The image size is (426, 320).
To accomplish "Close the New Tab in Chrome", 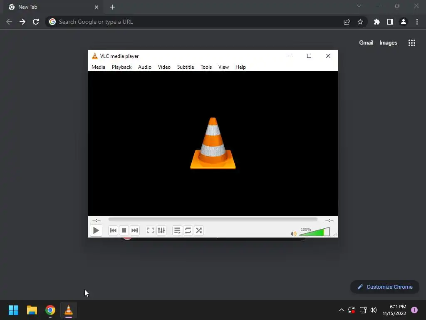I will tap(97, 7).
